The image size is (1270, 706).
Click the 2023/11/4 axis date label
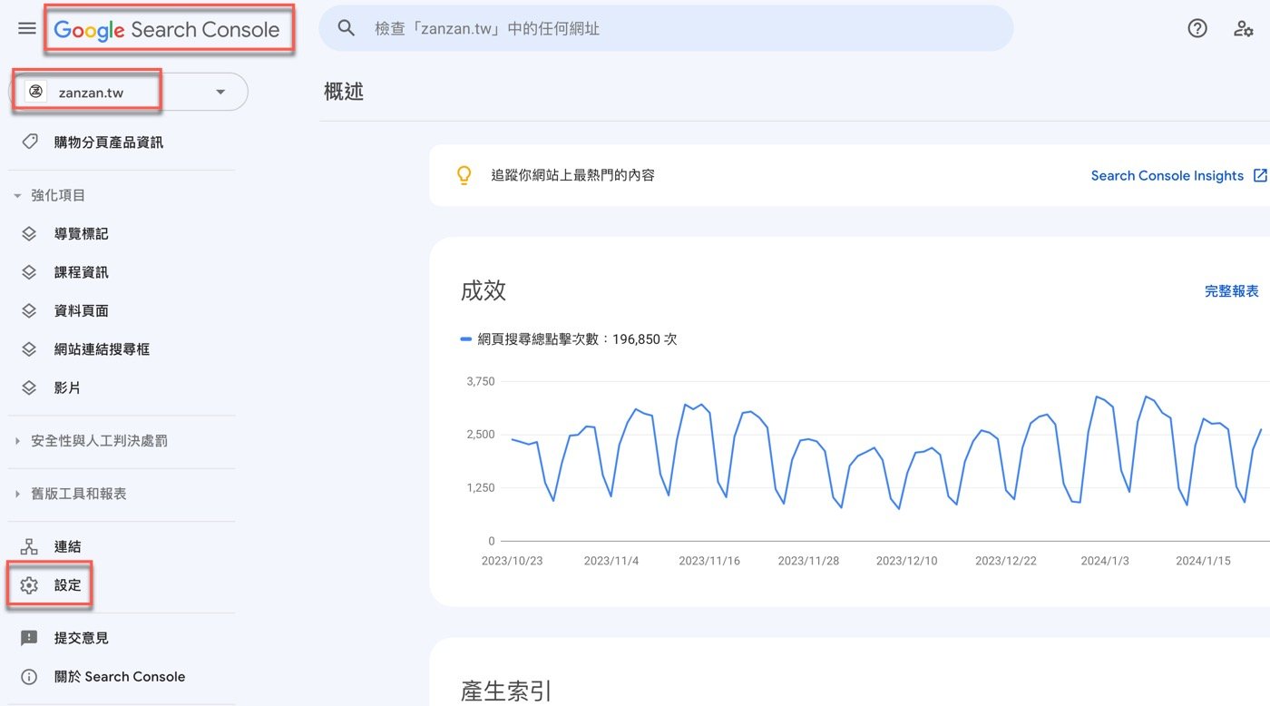click(611, 561)
